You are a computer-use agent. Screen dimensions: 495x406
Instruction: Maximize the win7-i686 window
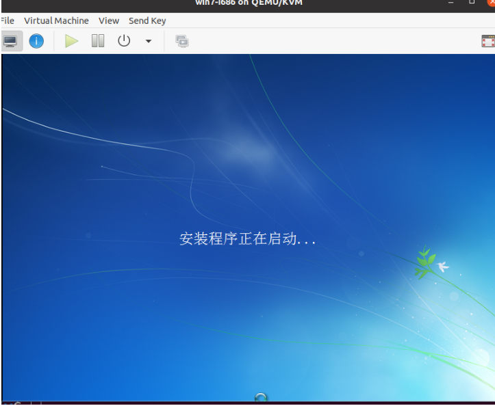[472, 2]
